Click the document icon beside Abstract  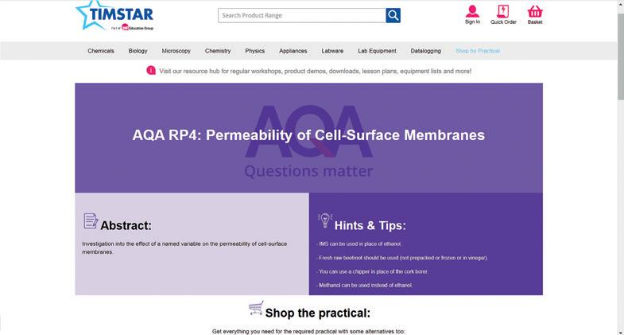click(x=91, y=221)
